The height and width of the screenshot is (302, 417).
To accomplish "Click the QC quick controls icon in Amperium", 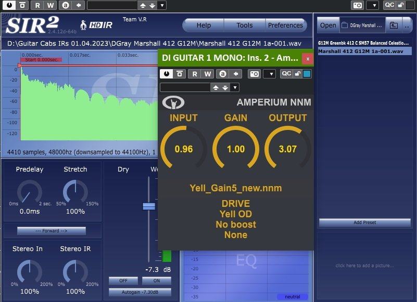I will (286, 74).
